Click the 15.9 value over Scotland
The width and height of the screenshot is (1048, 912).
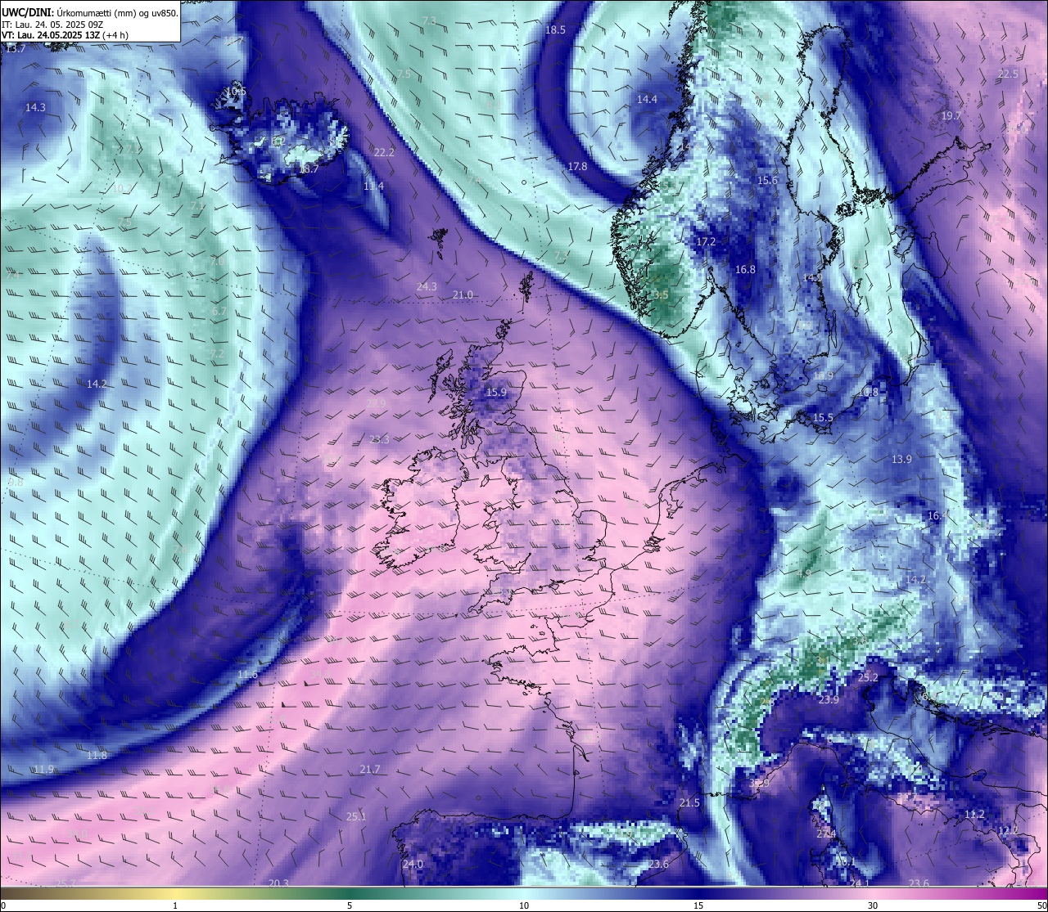coord(496,393)
